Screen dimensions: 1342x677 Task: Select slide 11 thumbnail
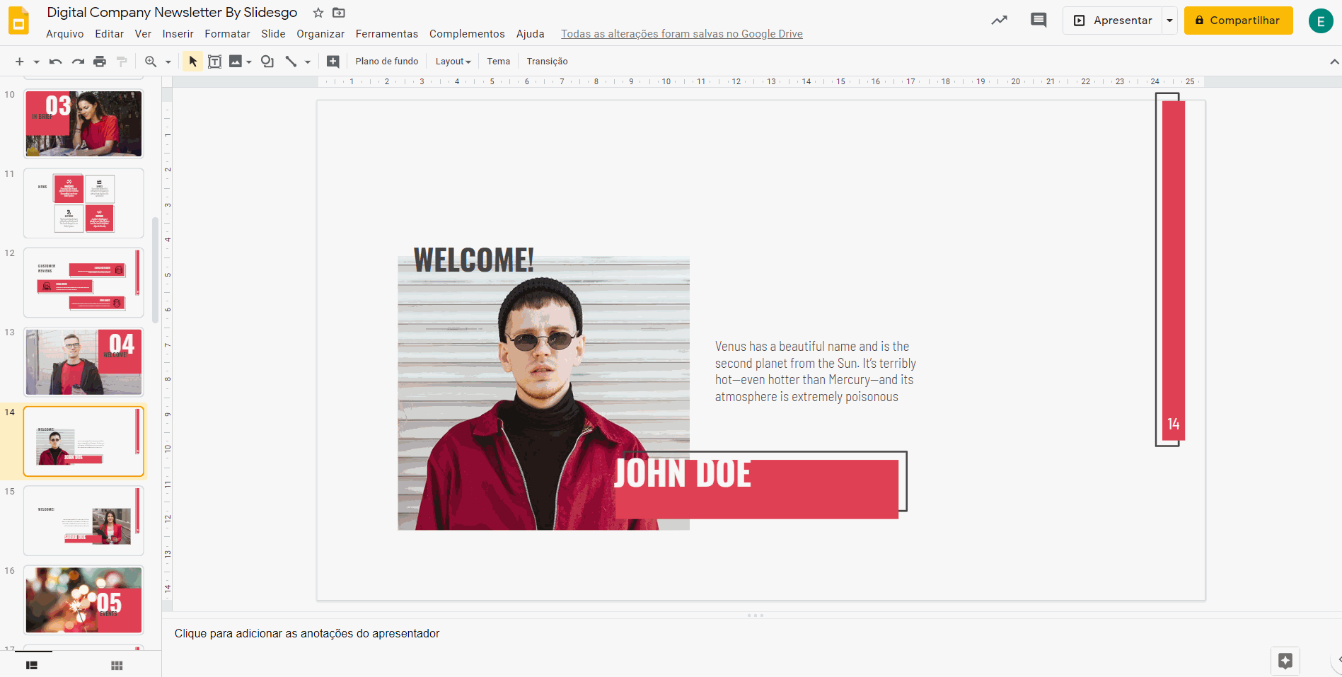tap(83, 203)
